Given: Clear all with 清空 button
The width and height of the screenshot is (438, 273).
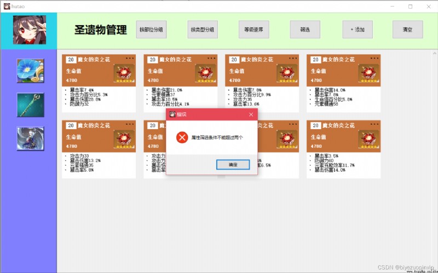Looking at the screenshot, I should click(x=407, y=30).
